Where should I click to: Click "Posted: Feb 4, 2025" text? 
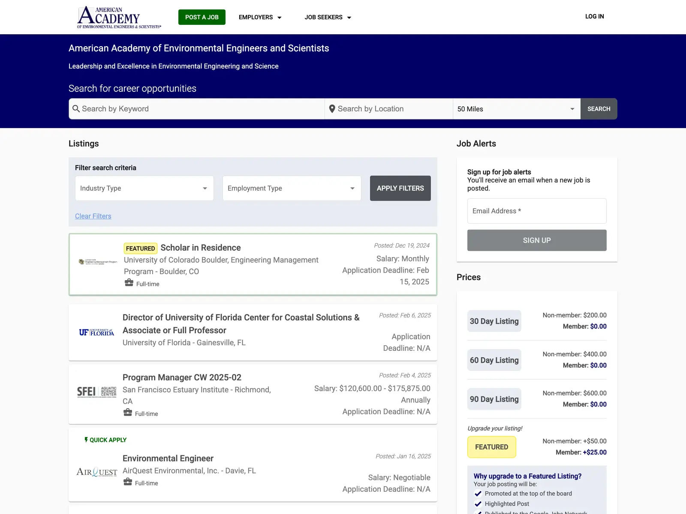point(405,375)
